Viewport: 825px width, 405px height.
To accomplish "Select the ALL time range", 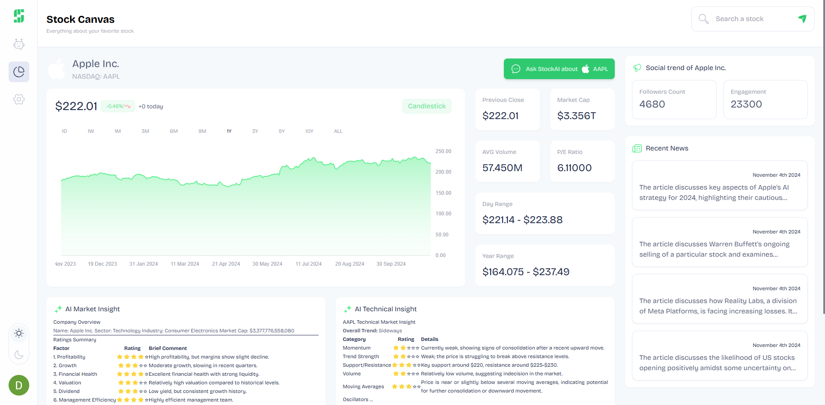I will pos(338,131).
